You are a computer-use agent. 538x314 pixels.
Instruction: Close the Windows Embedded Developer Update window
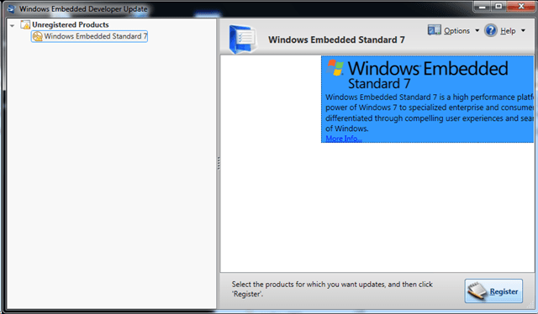click(x=521, y=7)
